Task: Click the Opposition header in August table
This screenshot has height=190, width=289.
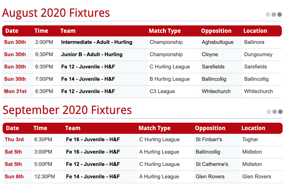Action: coord(216,31)
